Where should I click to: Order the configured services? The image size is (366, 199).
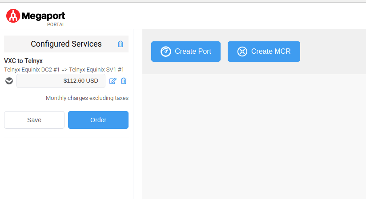coord(98,120)
